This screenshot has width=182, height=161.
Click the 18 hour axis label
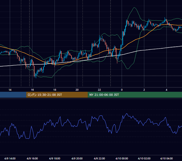(x=55, y=90)
